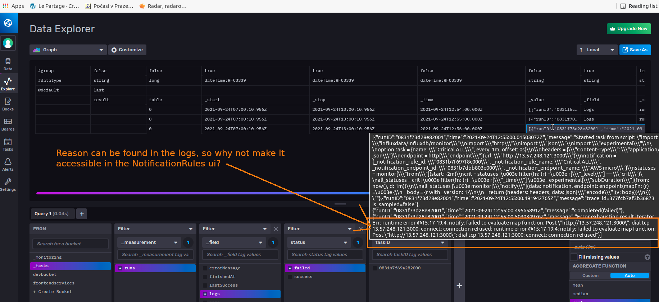Open the Explore section in sidebar
This screenshot has width=659, height=302.
8,84
